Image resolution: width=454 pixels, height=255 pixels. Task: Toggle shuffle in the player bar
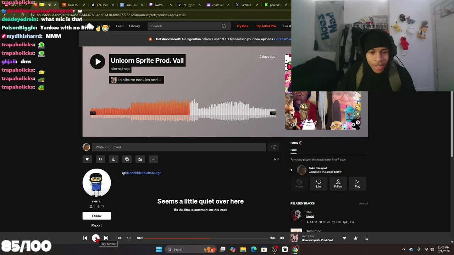(119, 238)
